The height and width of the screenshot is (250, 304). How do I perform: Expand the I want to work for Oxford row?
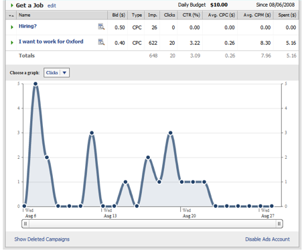12,42
